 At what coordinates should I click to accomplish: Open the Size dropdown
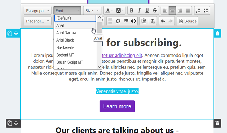92,10
